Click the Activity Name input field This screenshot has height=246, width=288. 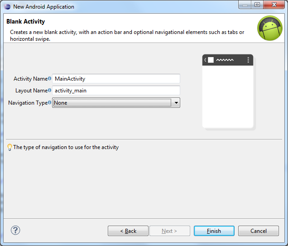pos(116,79)
